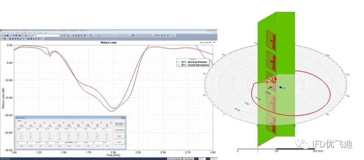Click the New project icon in the toolbar
Image resolution: width=364 pixels, height=160 pixels.
pos(2,35)
